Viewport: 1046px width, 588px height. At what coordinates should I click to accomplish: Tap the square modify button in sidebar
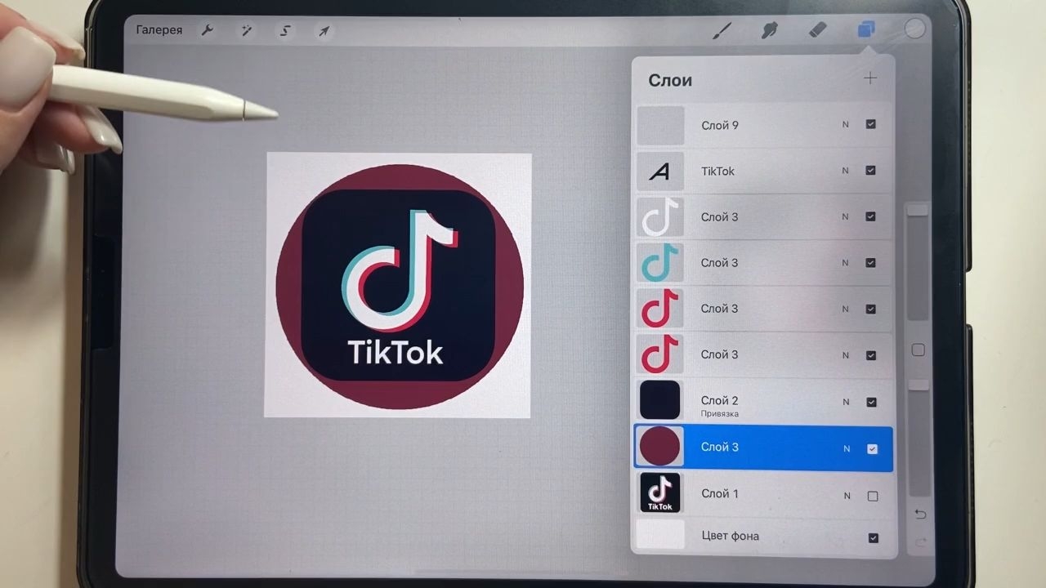point(919,350)
